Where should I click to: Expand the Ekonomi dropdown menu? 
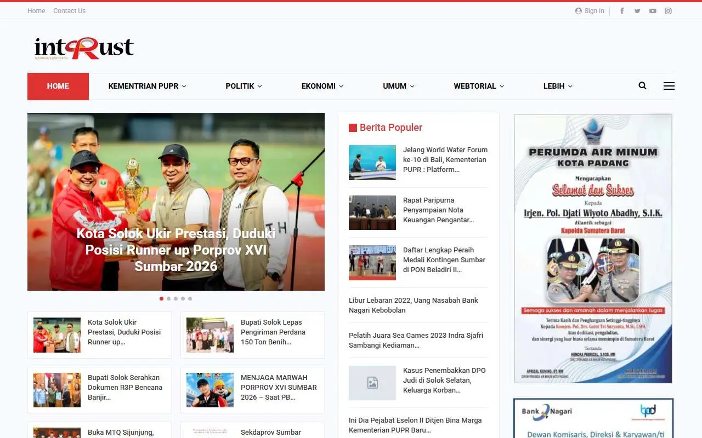(322, 86)
